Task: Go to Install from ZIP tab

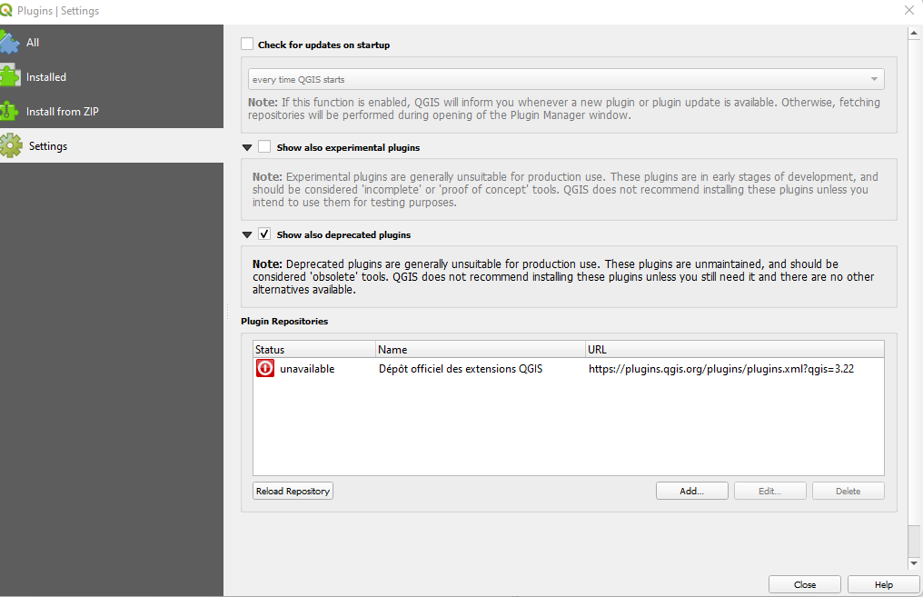Action: 111,111
